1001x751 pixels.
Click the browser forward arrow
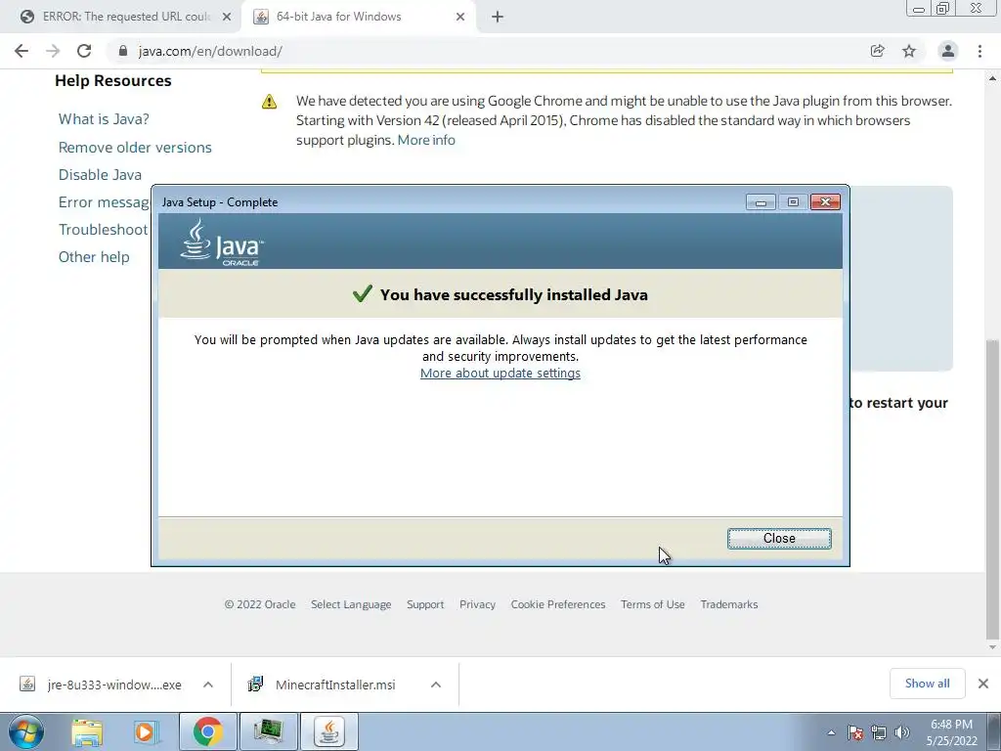tap(53, 51)
